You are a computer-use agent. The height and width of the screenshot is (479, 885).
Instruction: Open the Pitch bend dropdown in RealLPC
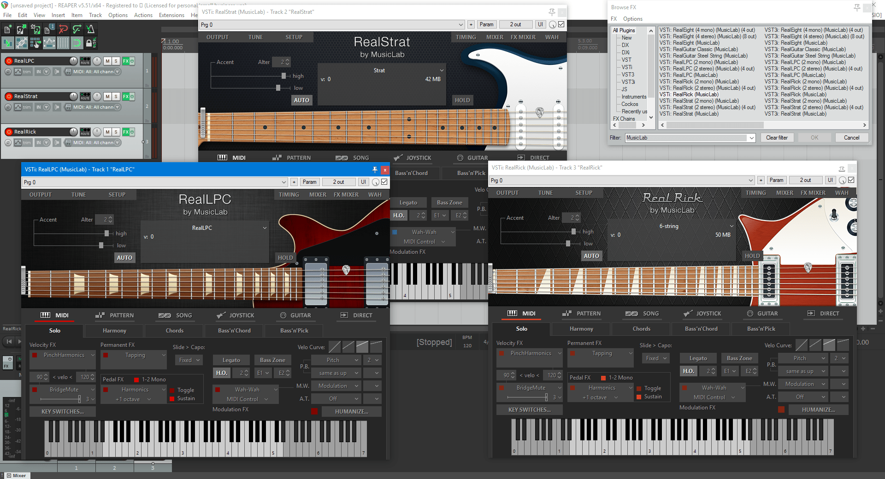coord(336,360)
